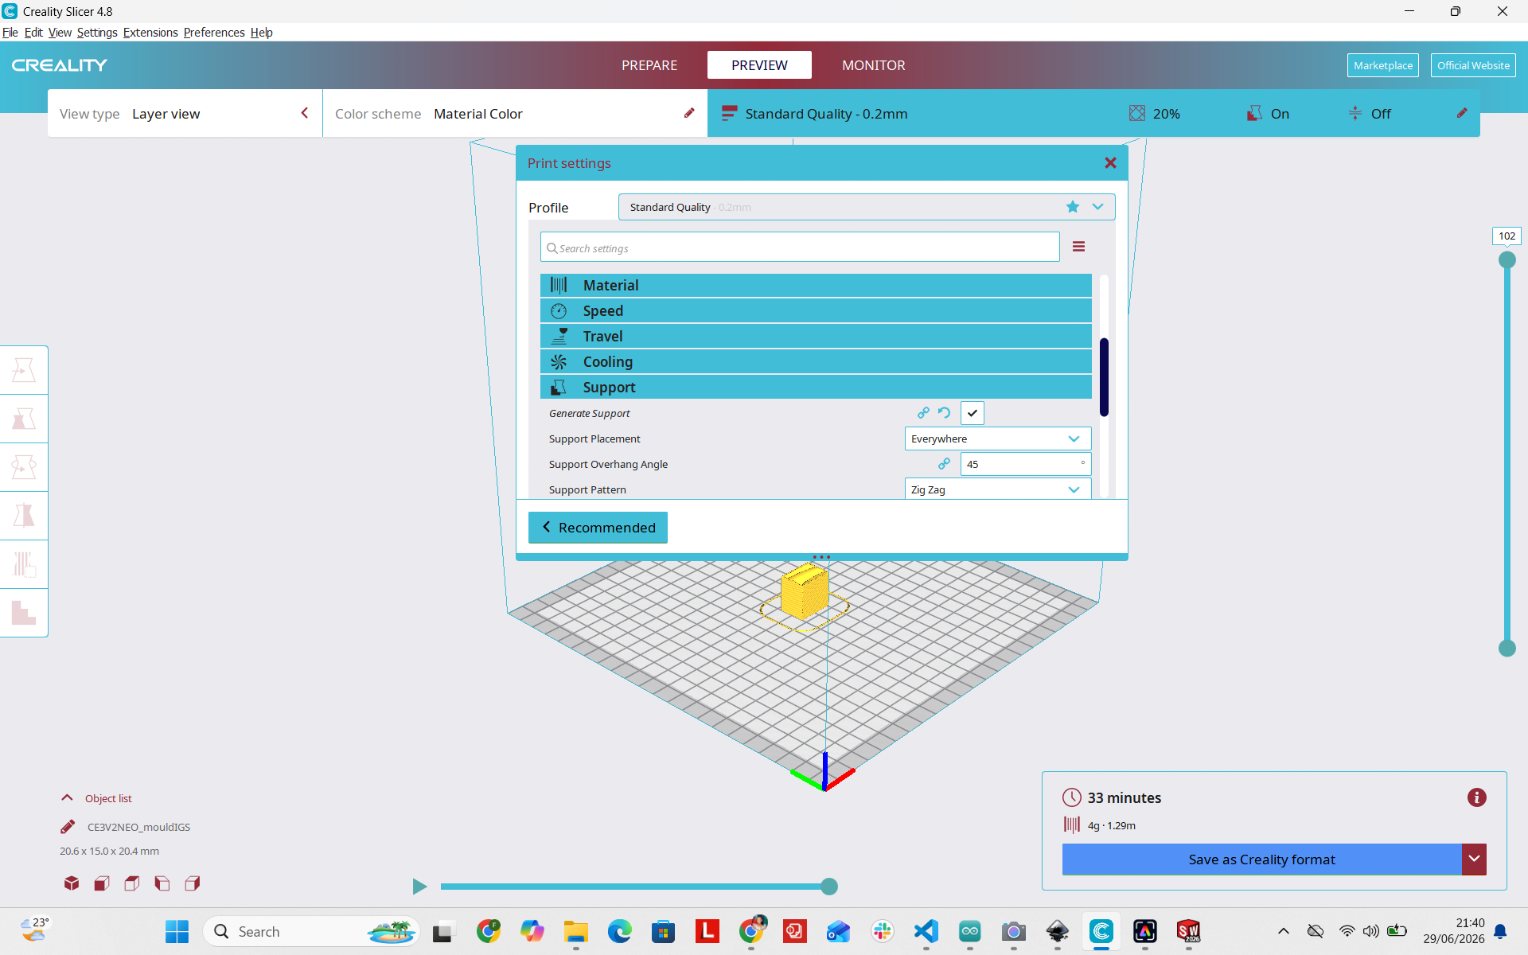Expand the Speed settings category
The height and width of the screenshot is (955, 1528).
[x=816, y=310]
